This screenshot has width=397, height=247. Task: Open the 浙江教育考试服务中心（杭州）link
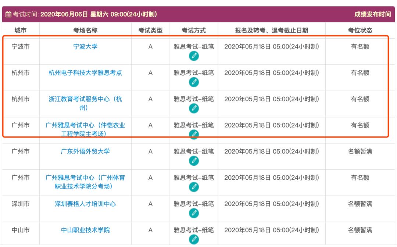85,103
